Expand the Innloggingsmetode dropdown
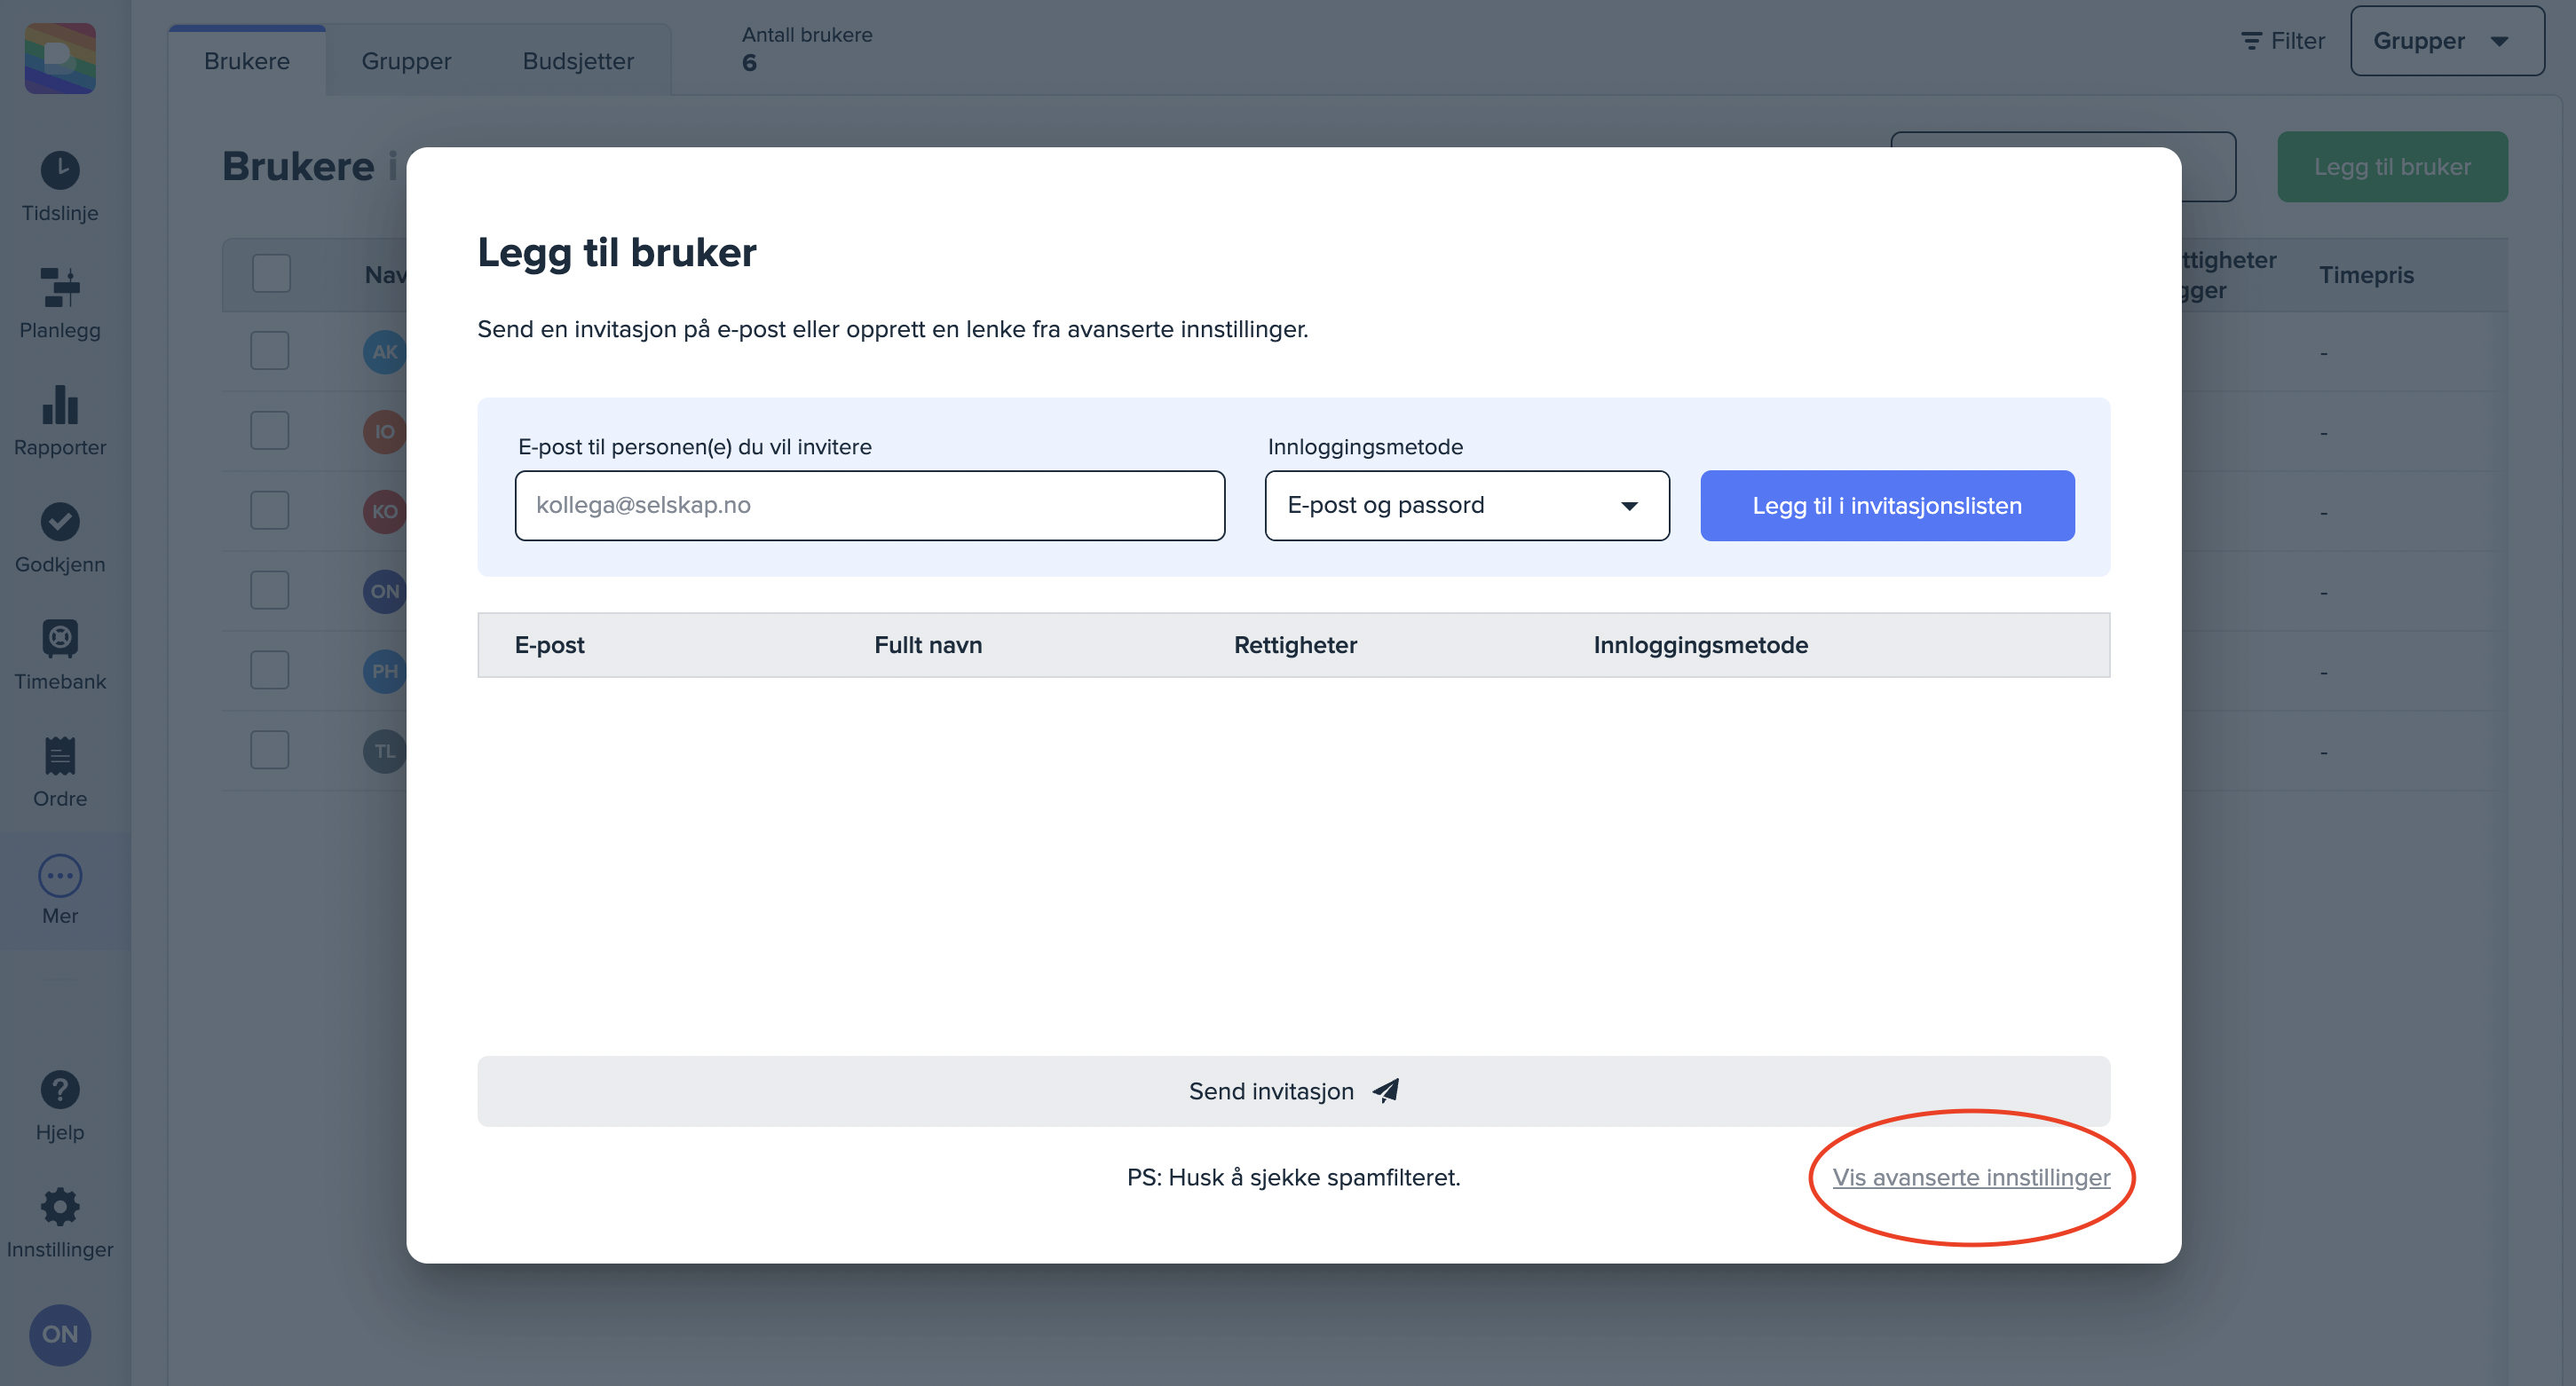2576x1386 pixels. pos(1466,506)
